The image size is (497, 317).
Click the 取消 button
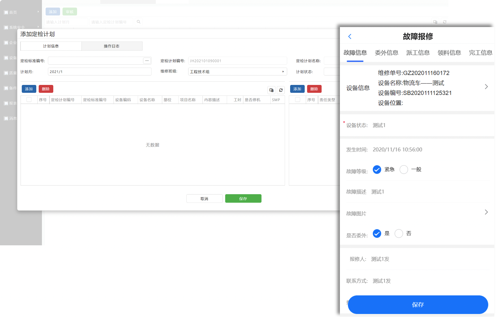[204, 199]
